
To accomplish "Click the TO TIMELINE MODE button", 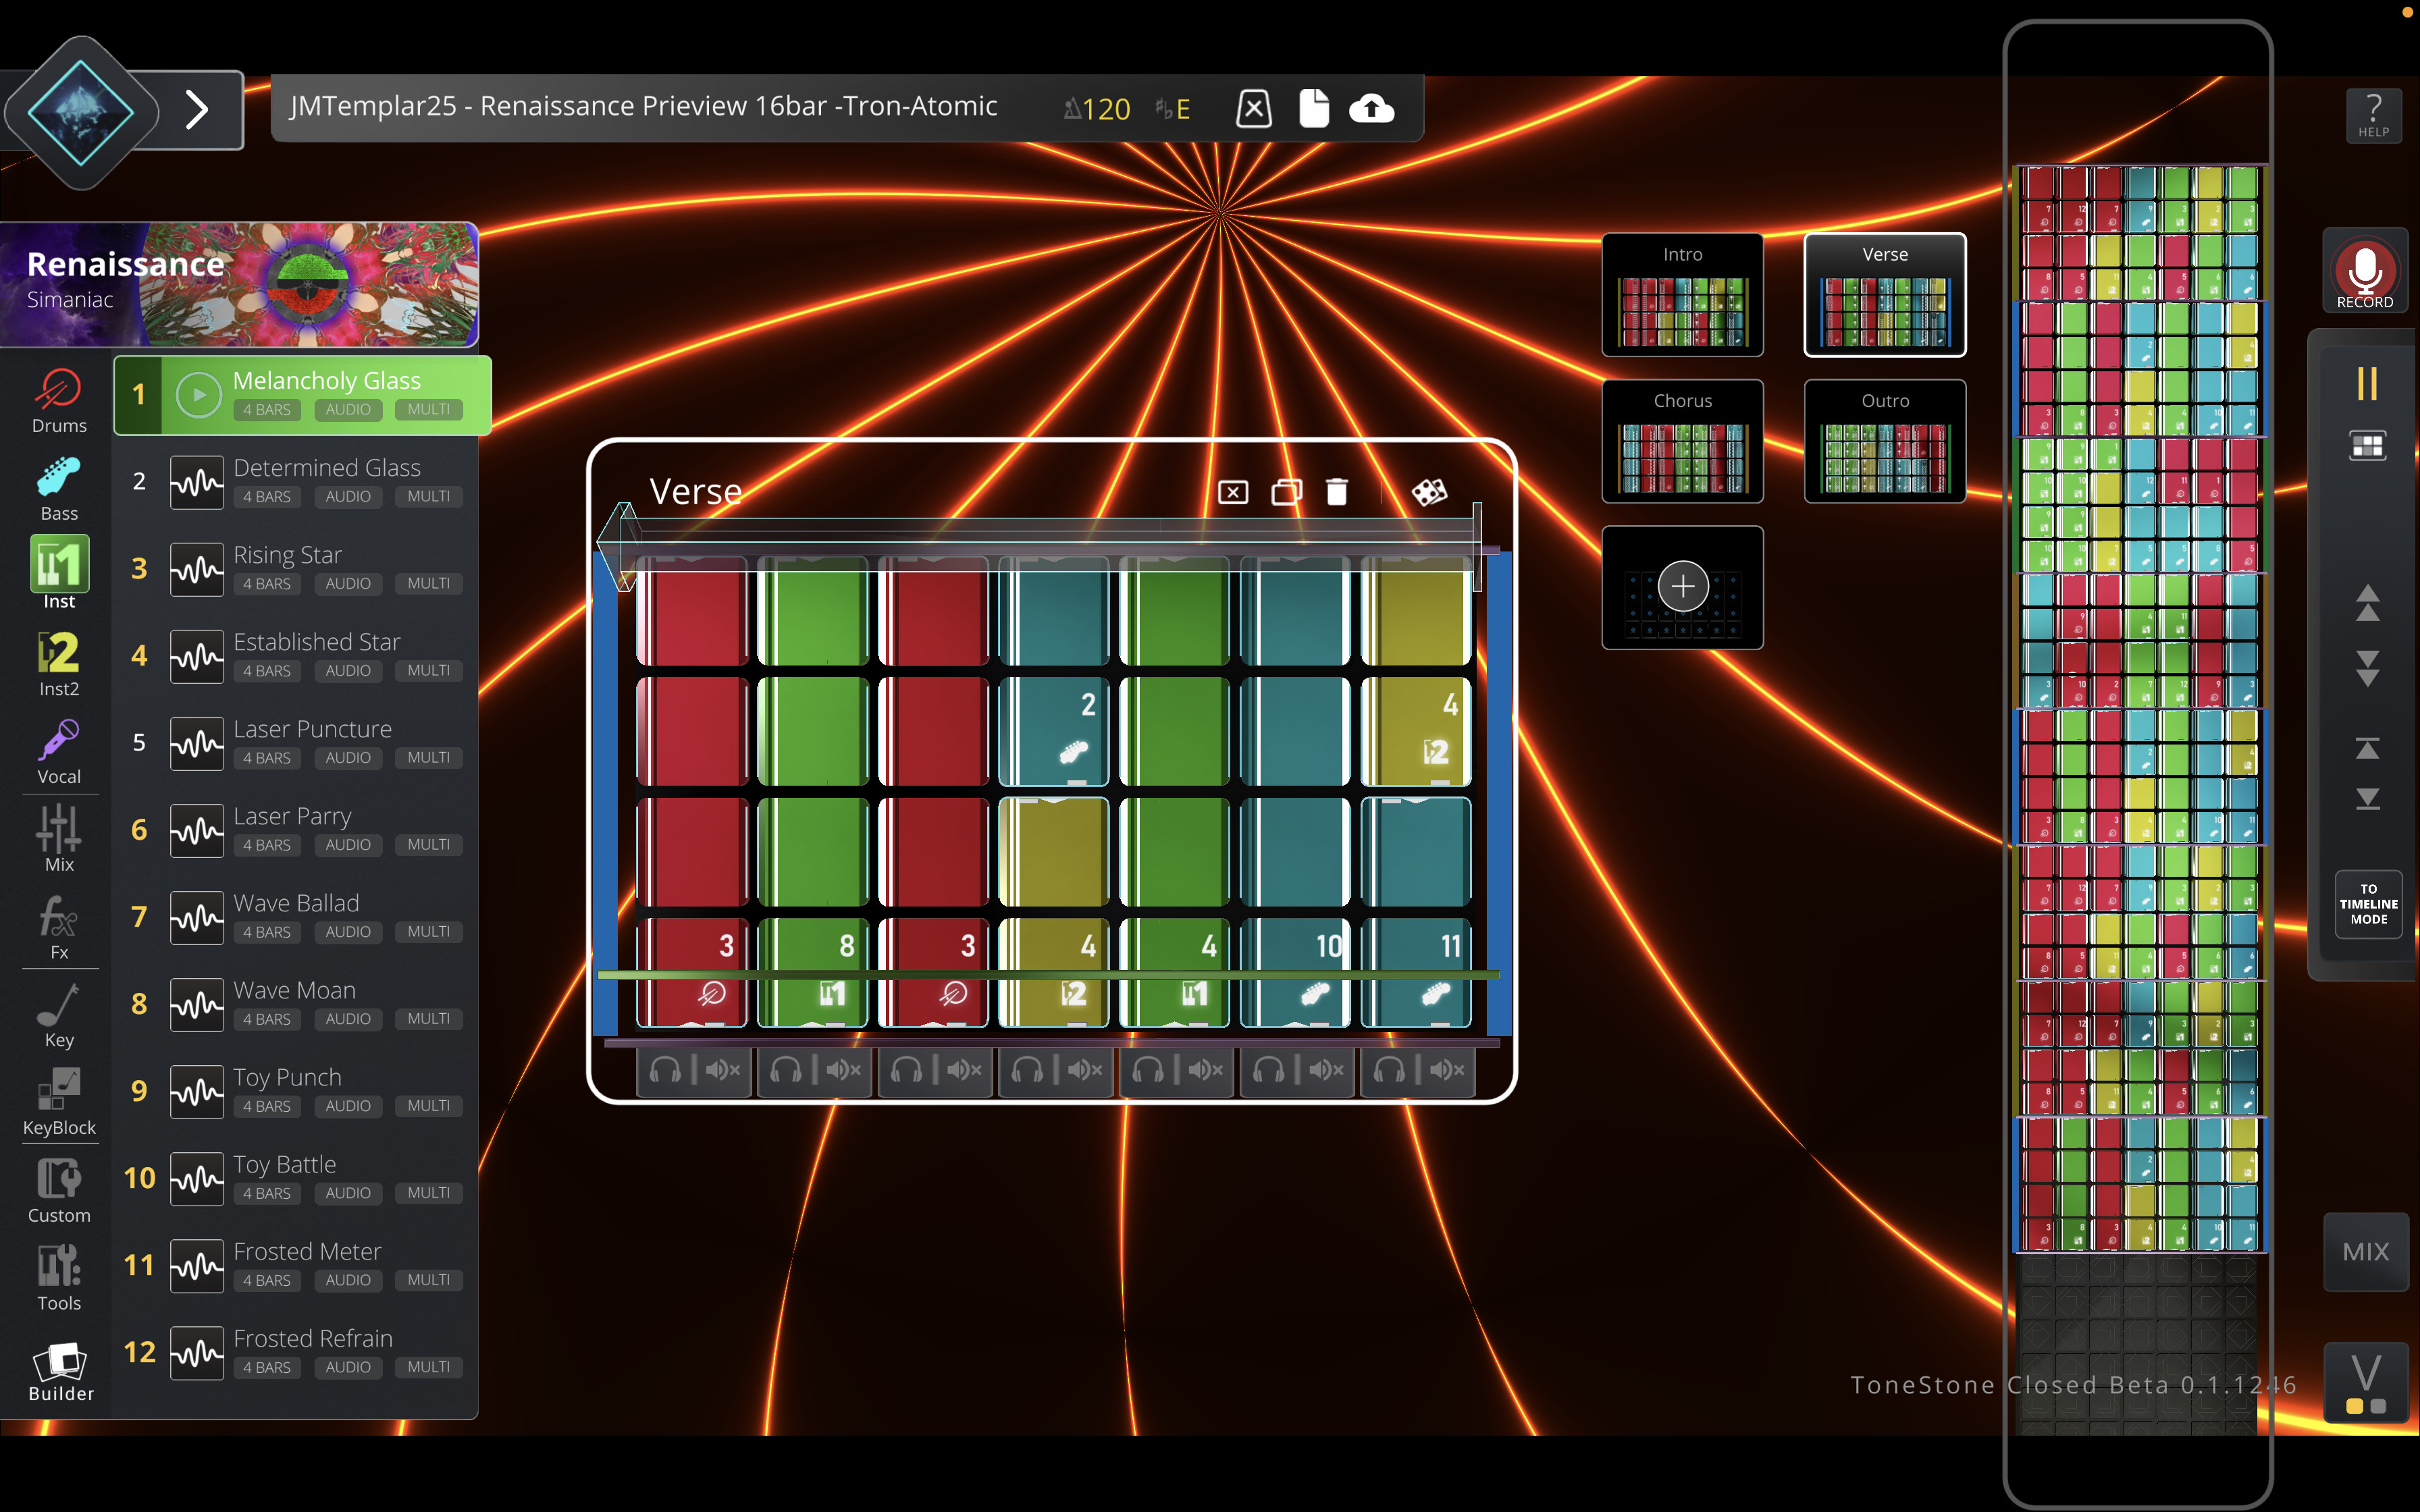I will click(x=2367, y=903).
